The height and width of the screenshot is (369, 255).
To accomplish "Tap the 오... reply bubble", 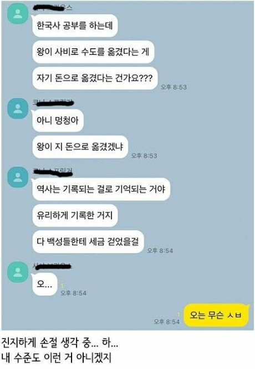I will [x=45, y=284].
